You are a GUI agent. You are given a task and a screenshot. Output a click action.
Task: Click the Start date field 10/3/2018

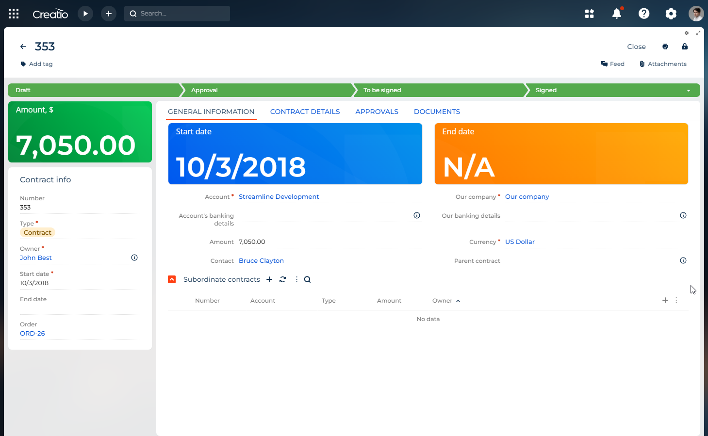80,283
